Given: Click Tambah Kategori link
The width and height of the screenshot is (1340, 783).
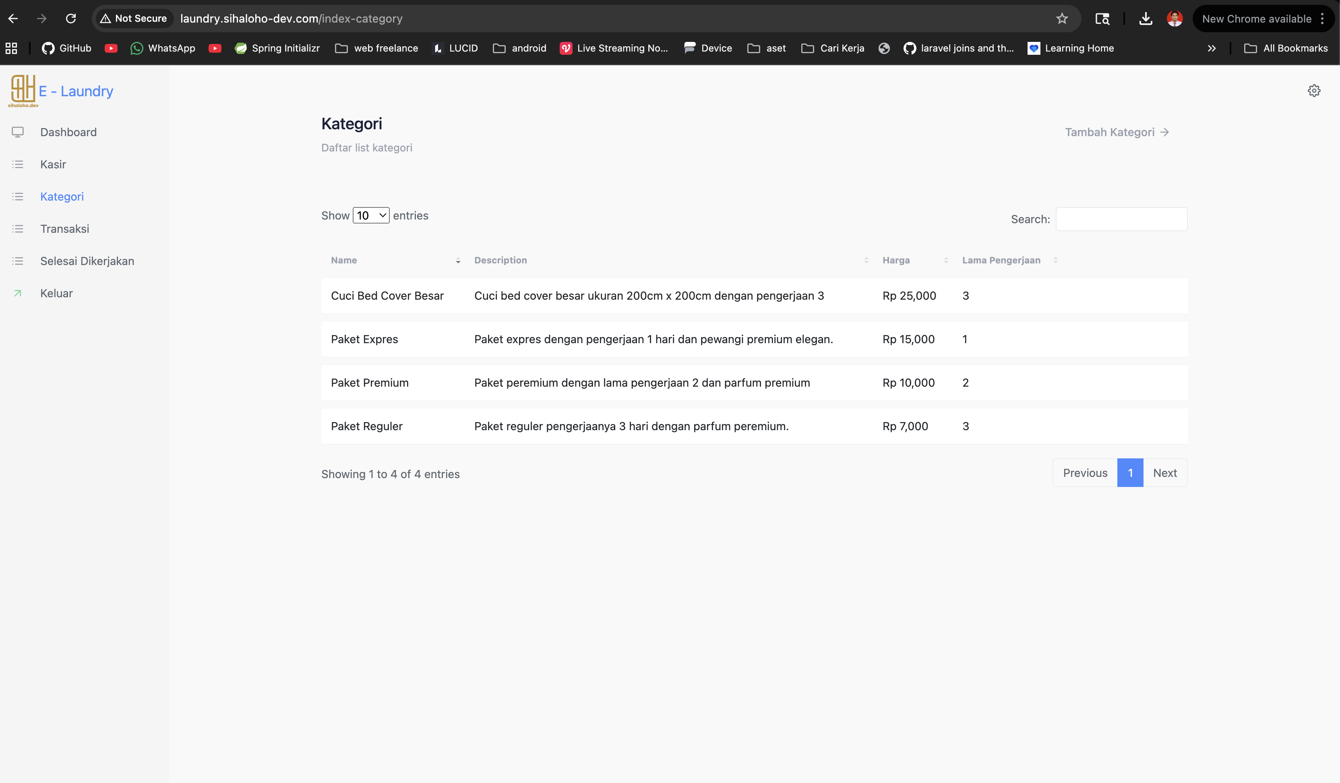Looking at the screenshot, I should [1117, 132].
